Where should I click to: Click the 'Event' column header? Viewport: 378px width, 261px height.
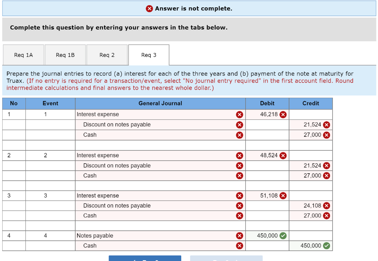click(50, 104)
